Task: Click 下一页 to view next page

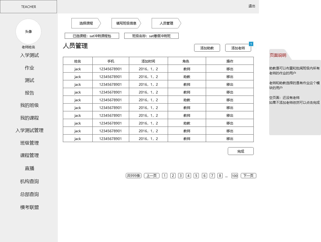Action: pos(248,175)
